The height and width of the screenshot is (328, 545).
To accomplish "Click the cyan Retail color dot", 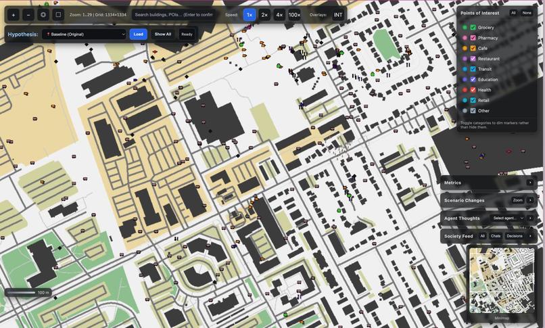I will [465, 100].
